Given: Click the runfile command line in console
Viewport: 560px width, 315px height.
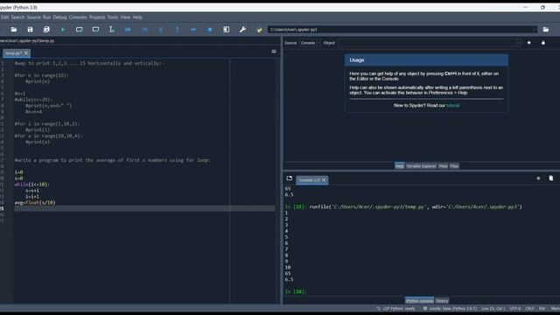Looking at the screenshot, I should coord(403,206).
